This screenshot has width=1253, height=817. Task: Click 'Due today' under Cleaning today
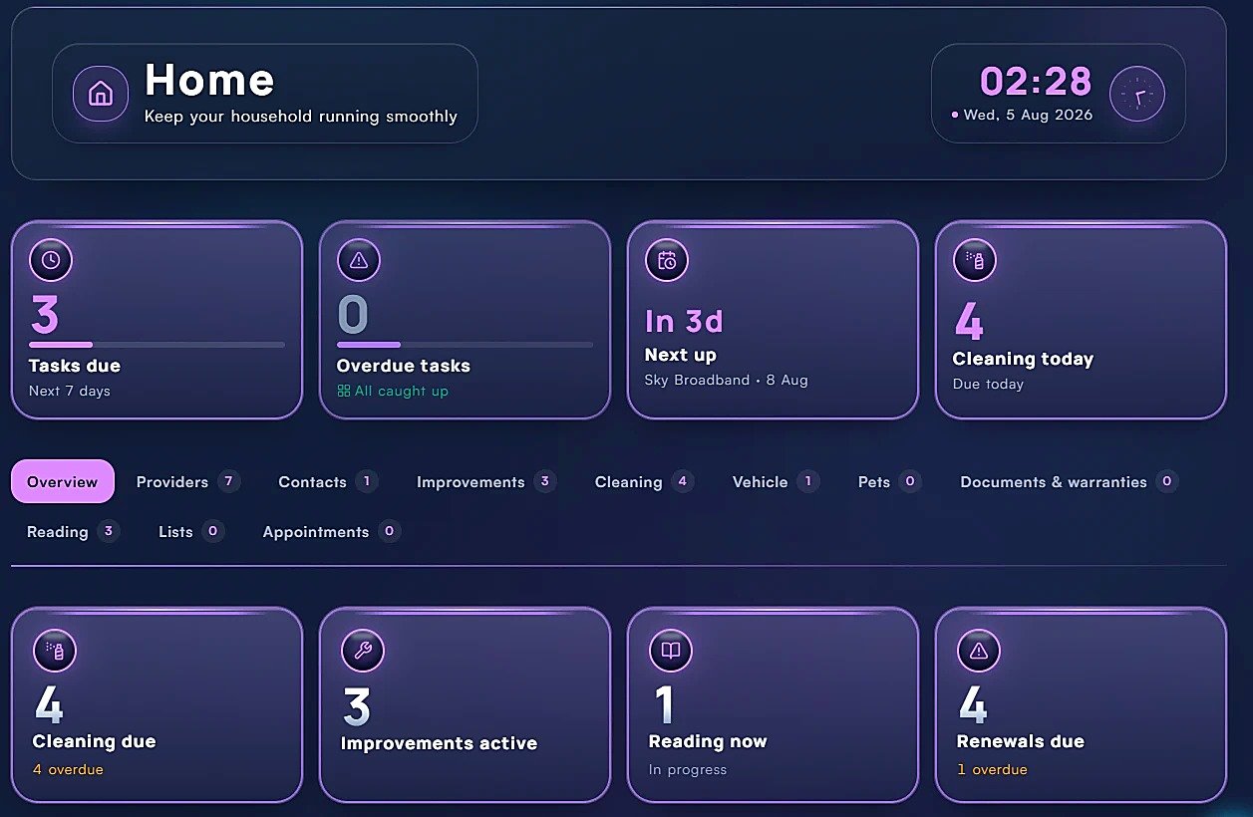click(x=988, y=385)
